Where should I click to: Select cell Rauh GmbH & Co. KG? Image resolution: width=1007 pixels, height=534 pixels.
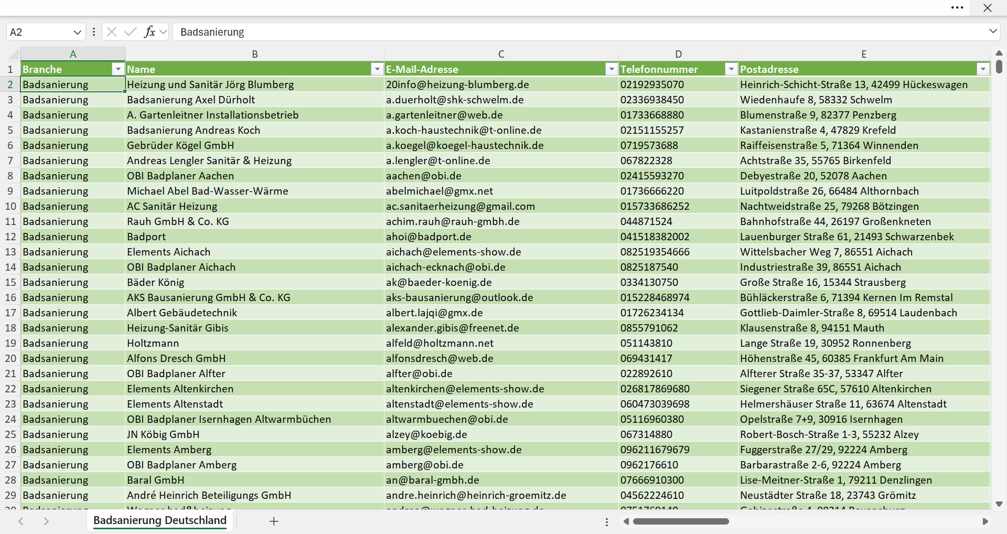click(x=255, y=221)
